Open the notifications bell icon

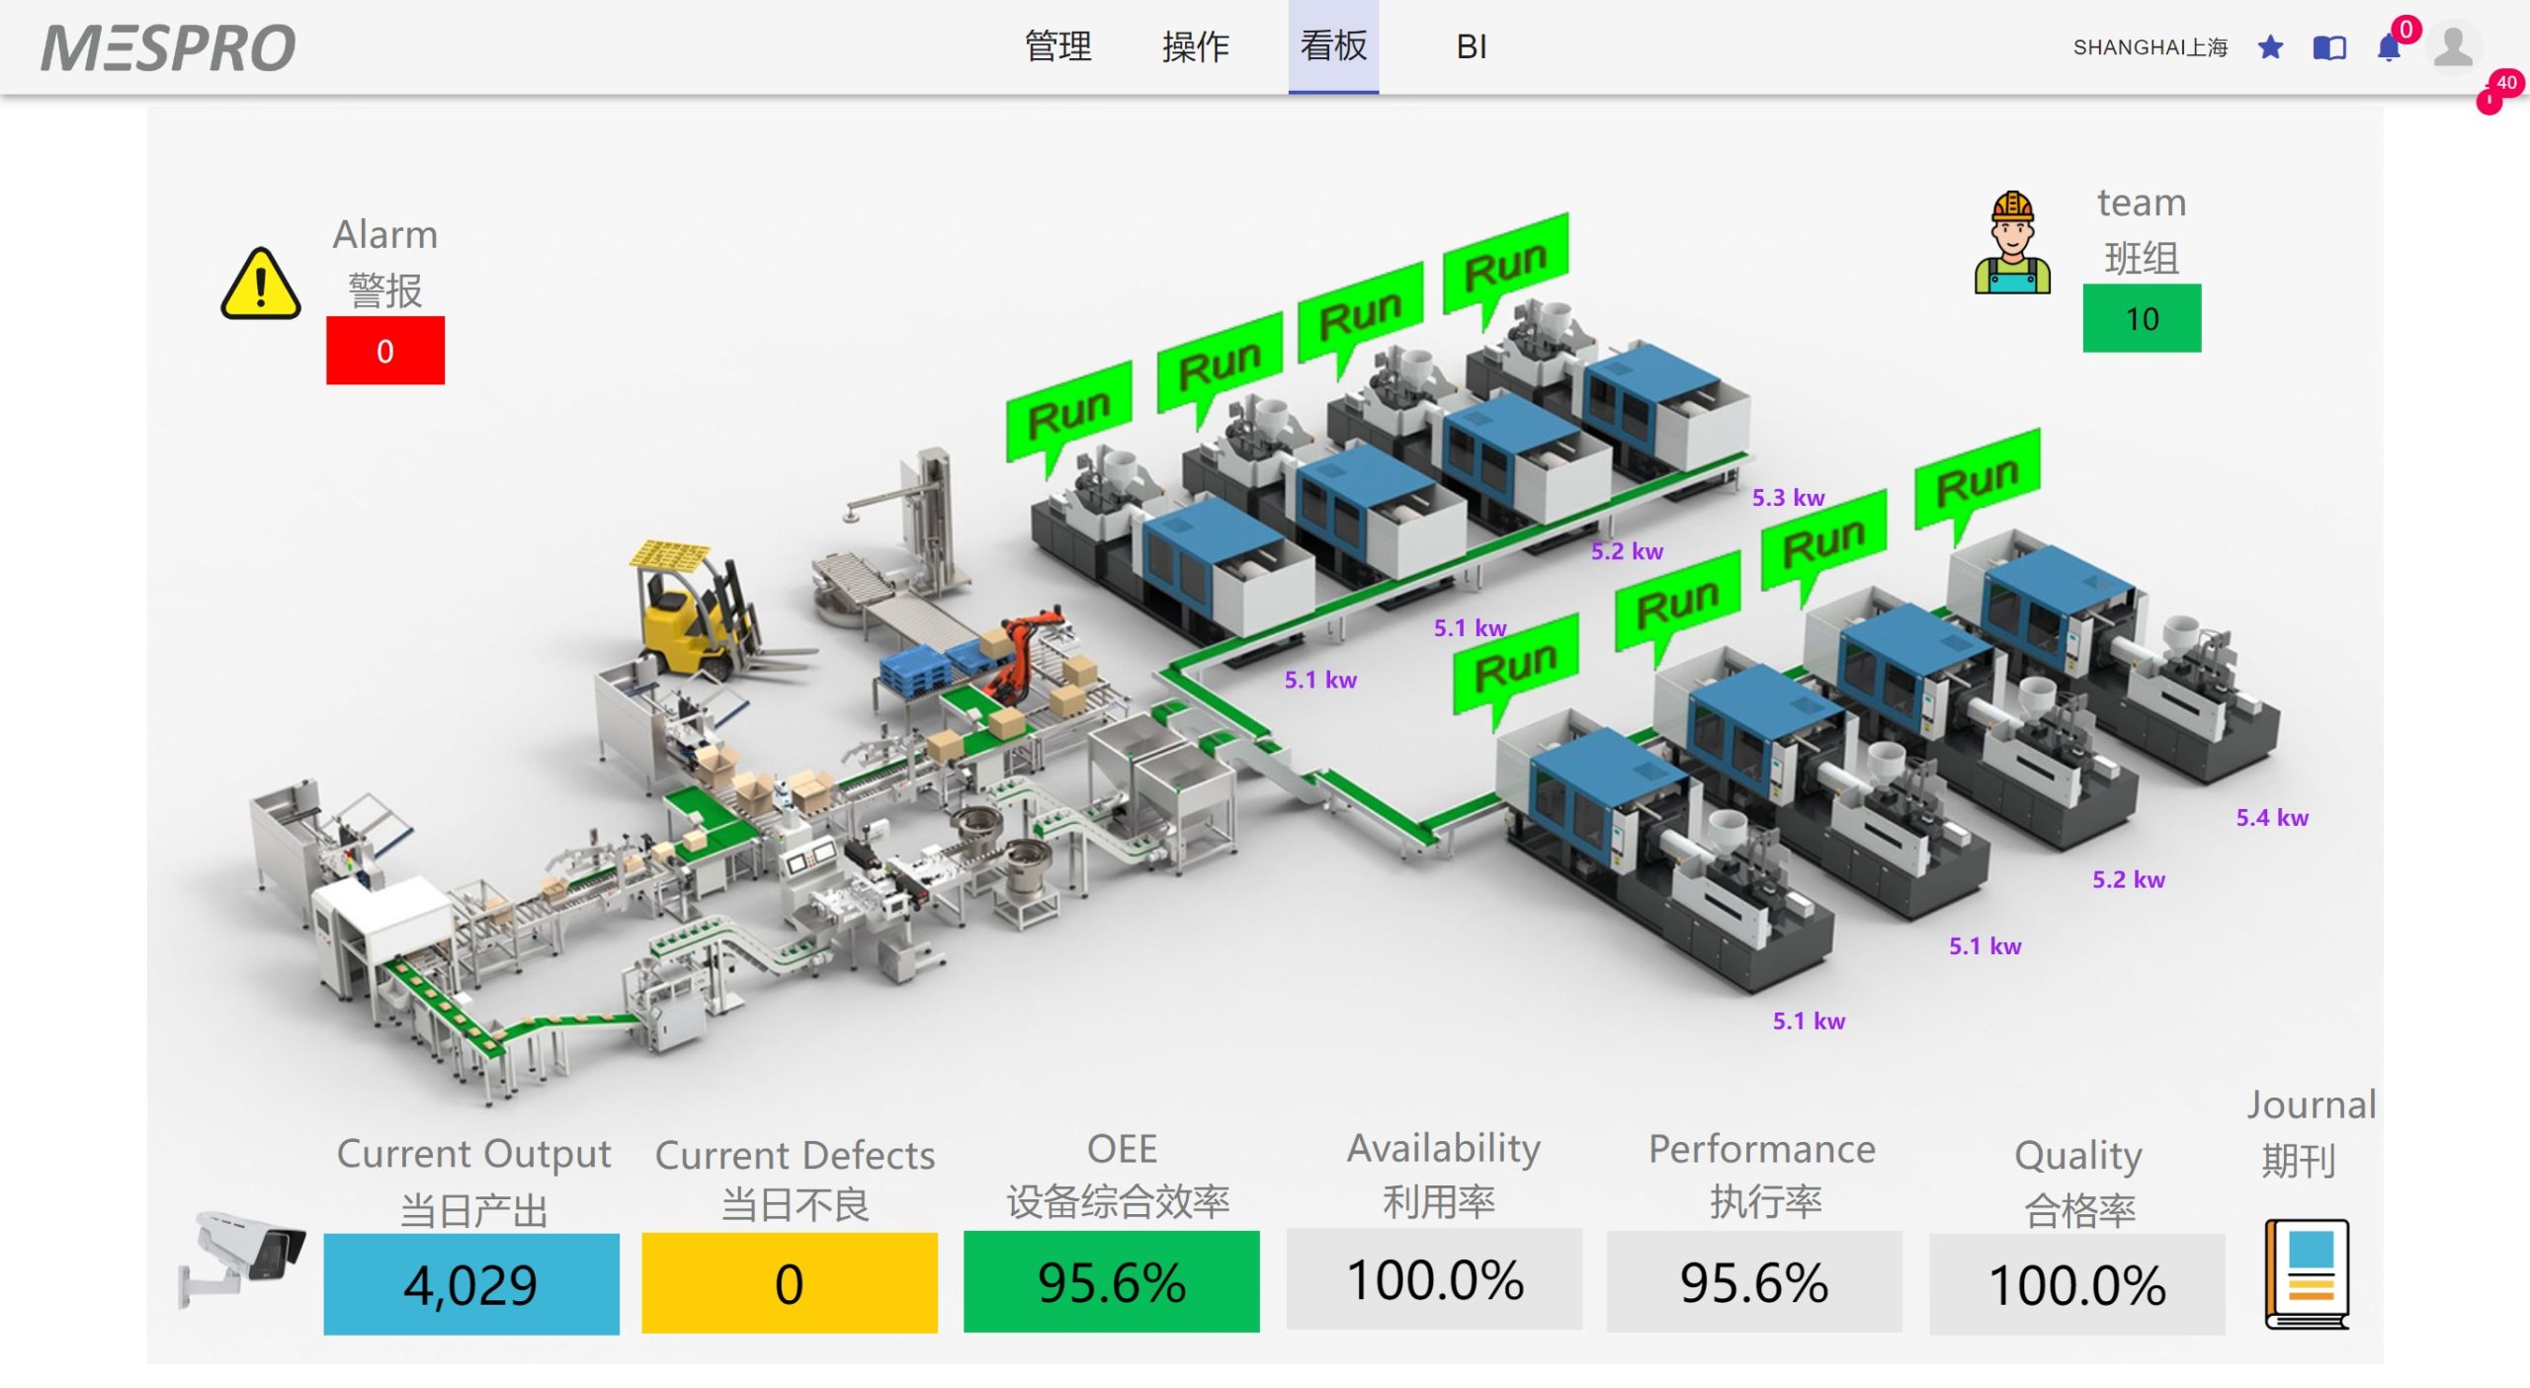2389,47
